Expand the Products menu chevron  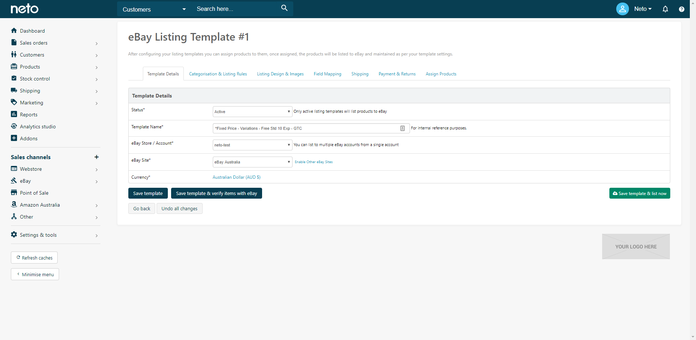point(96,67)
